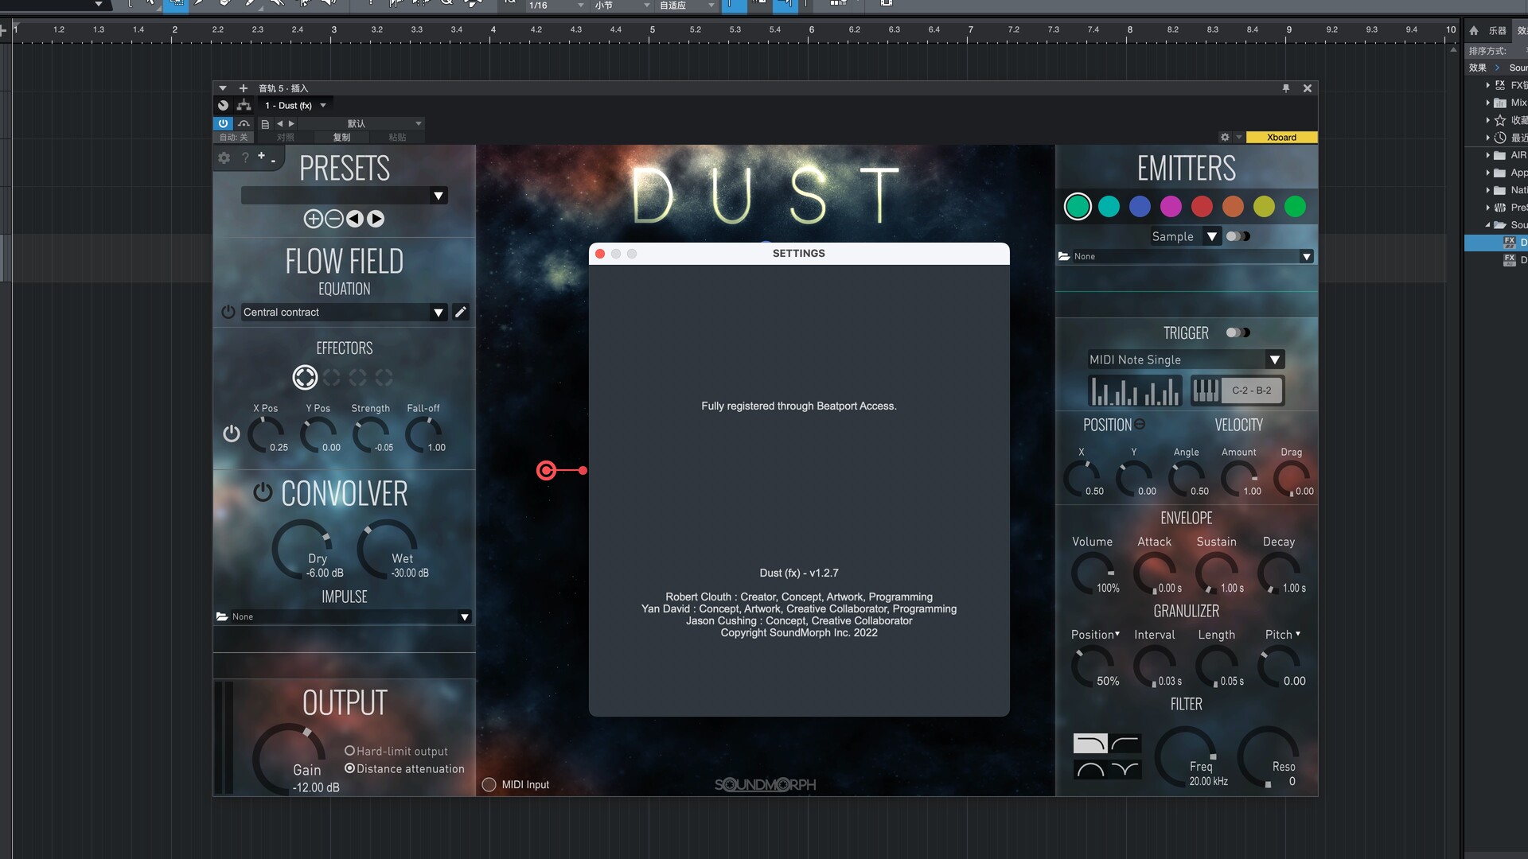
Task: Toggle the MIDI Input checkbox
Action: 489,784
